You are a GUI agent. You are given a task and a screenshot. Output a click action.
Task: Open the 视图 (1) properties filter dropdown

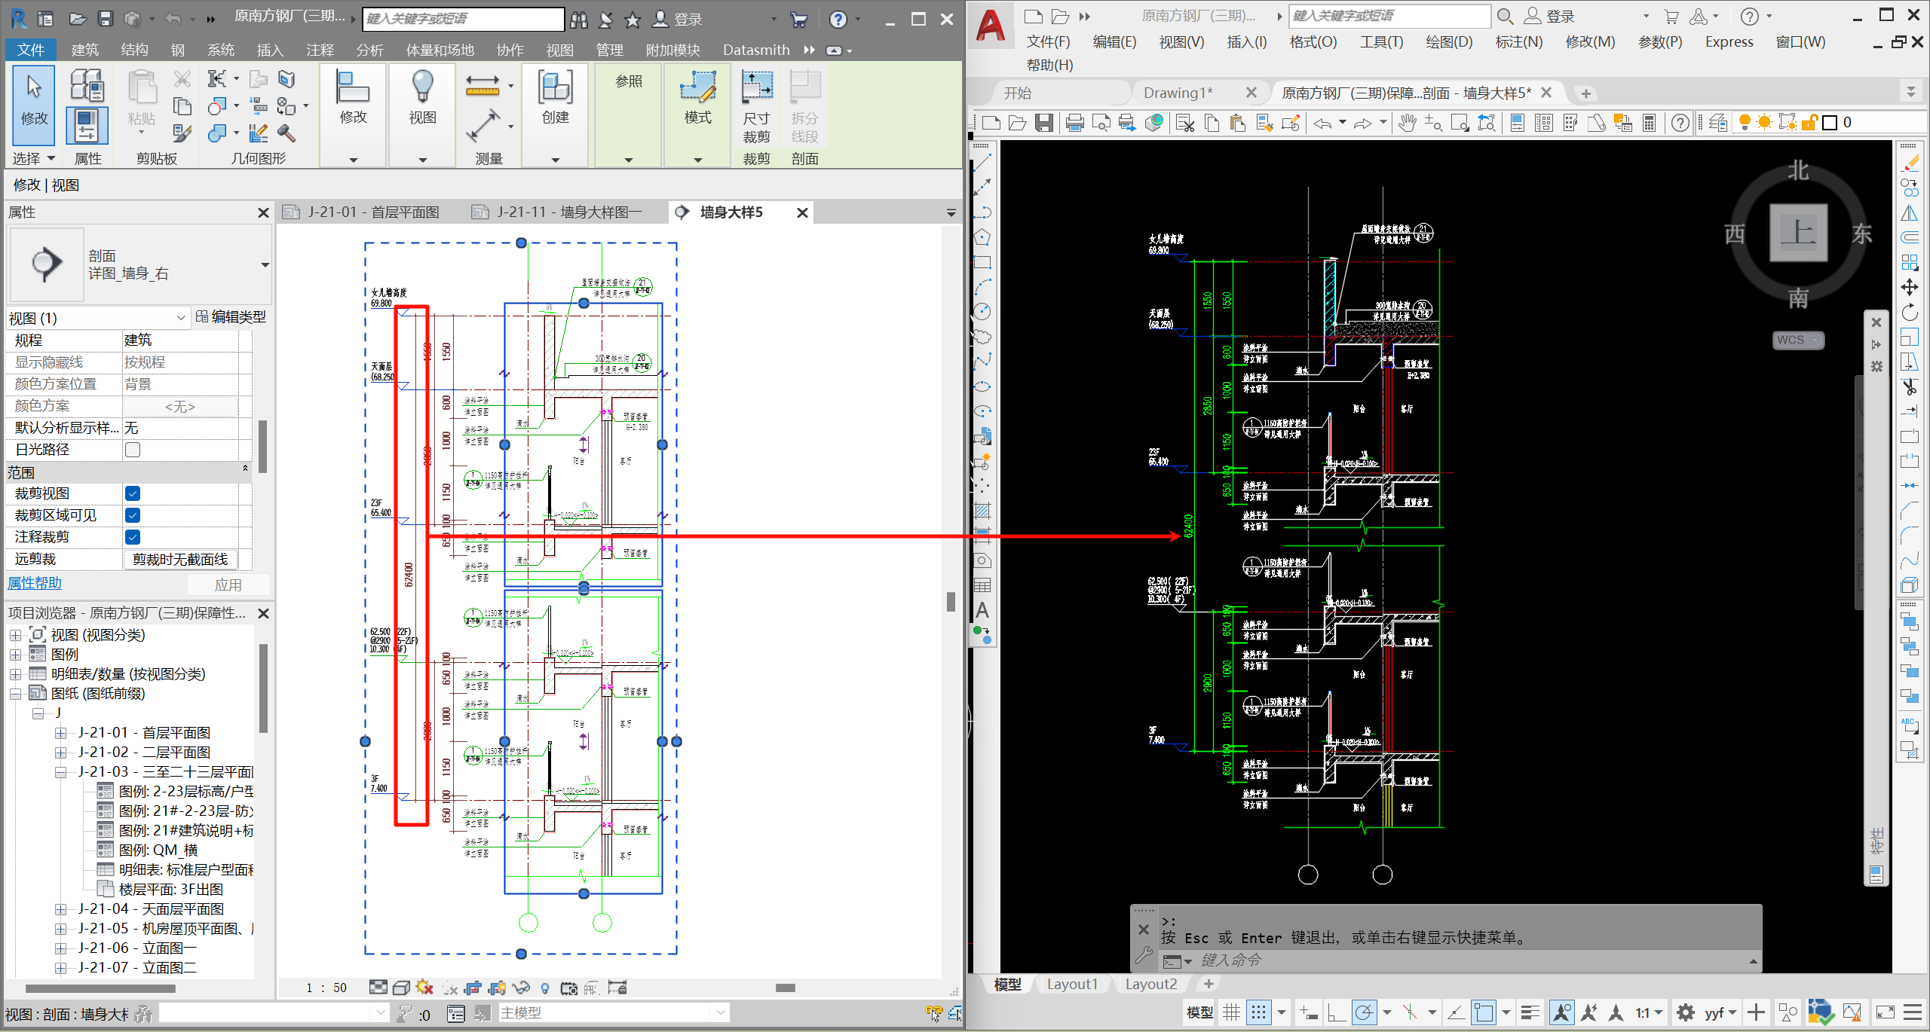pyautogui.click(x=180, y=318)
